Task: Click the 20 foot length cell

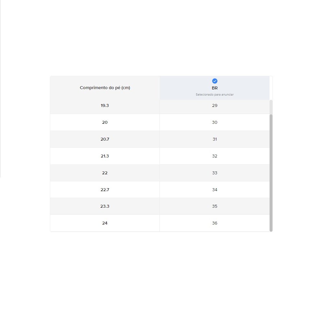Action: [105, 122]
